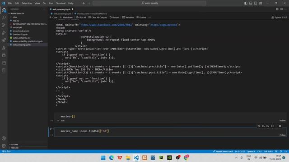Viewport: 289px width, 162px height.
Task: Open the Source Control view
Action: (x=4, y=25)
